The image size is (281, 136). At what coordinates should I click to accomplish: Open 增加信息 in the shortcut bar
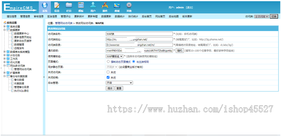click(11, 16)
